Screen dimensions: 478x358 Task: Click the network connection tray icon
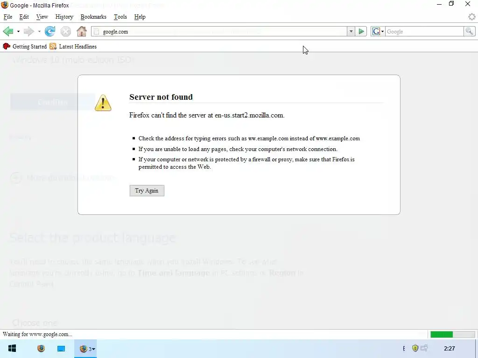pos(424,348)
